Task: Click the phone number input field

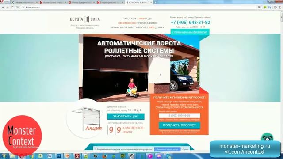Action: click(180, 115)
